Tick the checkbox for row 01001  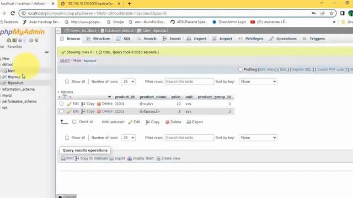click(61, 104)
